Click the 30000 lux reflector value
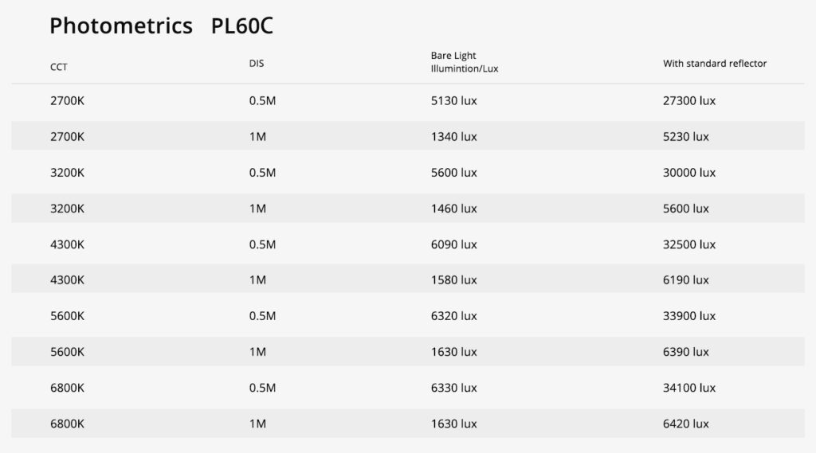816x453 pixels. [x=689, y=173]
